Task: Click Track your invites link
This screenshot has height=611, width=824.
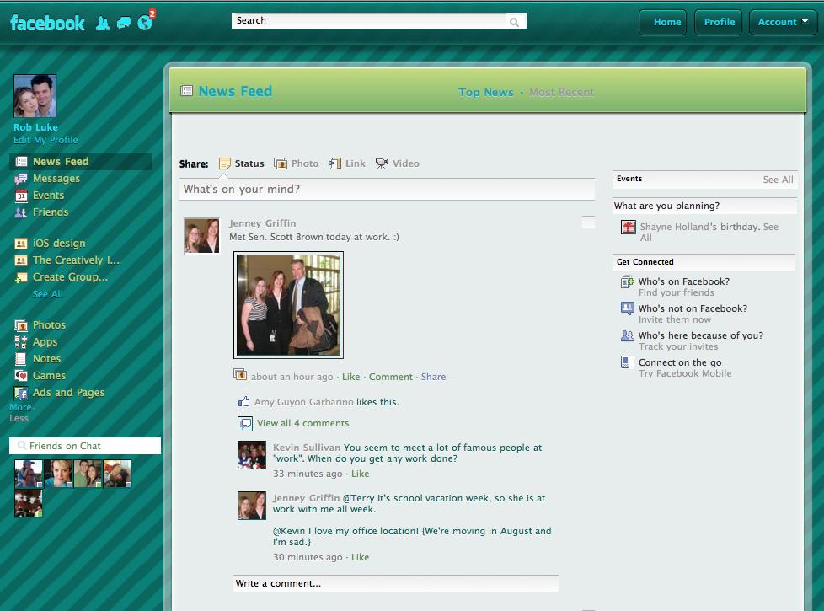Action: point(678,346)
